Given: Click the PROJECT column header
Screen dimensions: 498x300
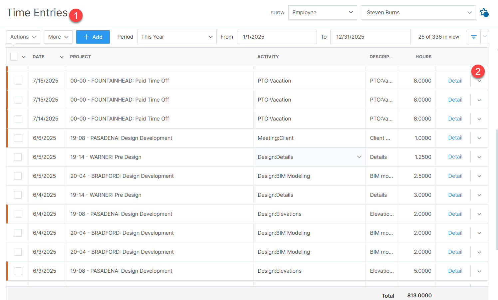Looking at the screenshot, I should pos(81,57).
